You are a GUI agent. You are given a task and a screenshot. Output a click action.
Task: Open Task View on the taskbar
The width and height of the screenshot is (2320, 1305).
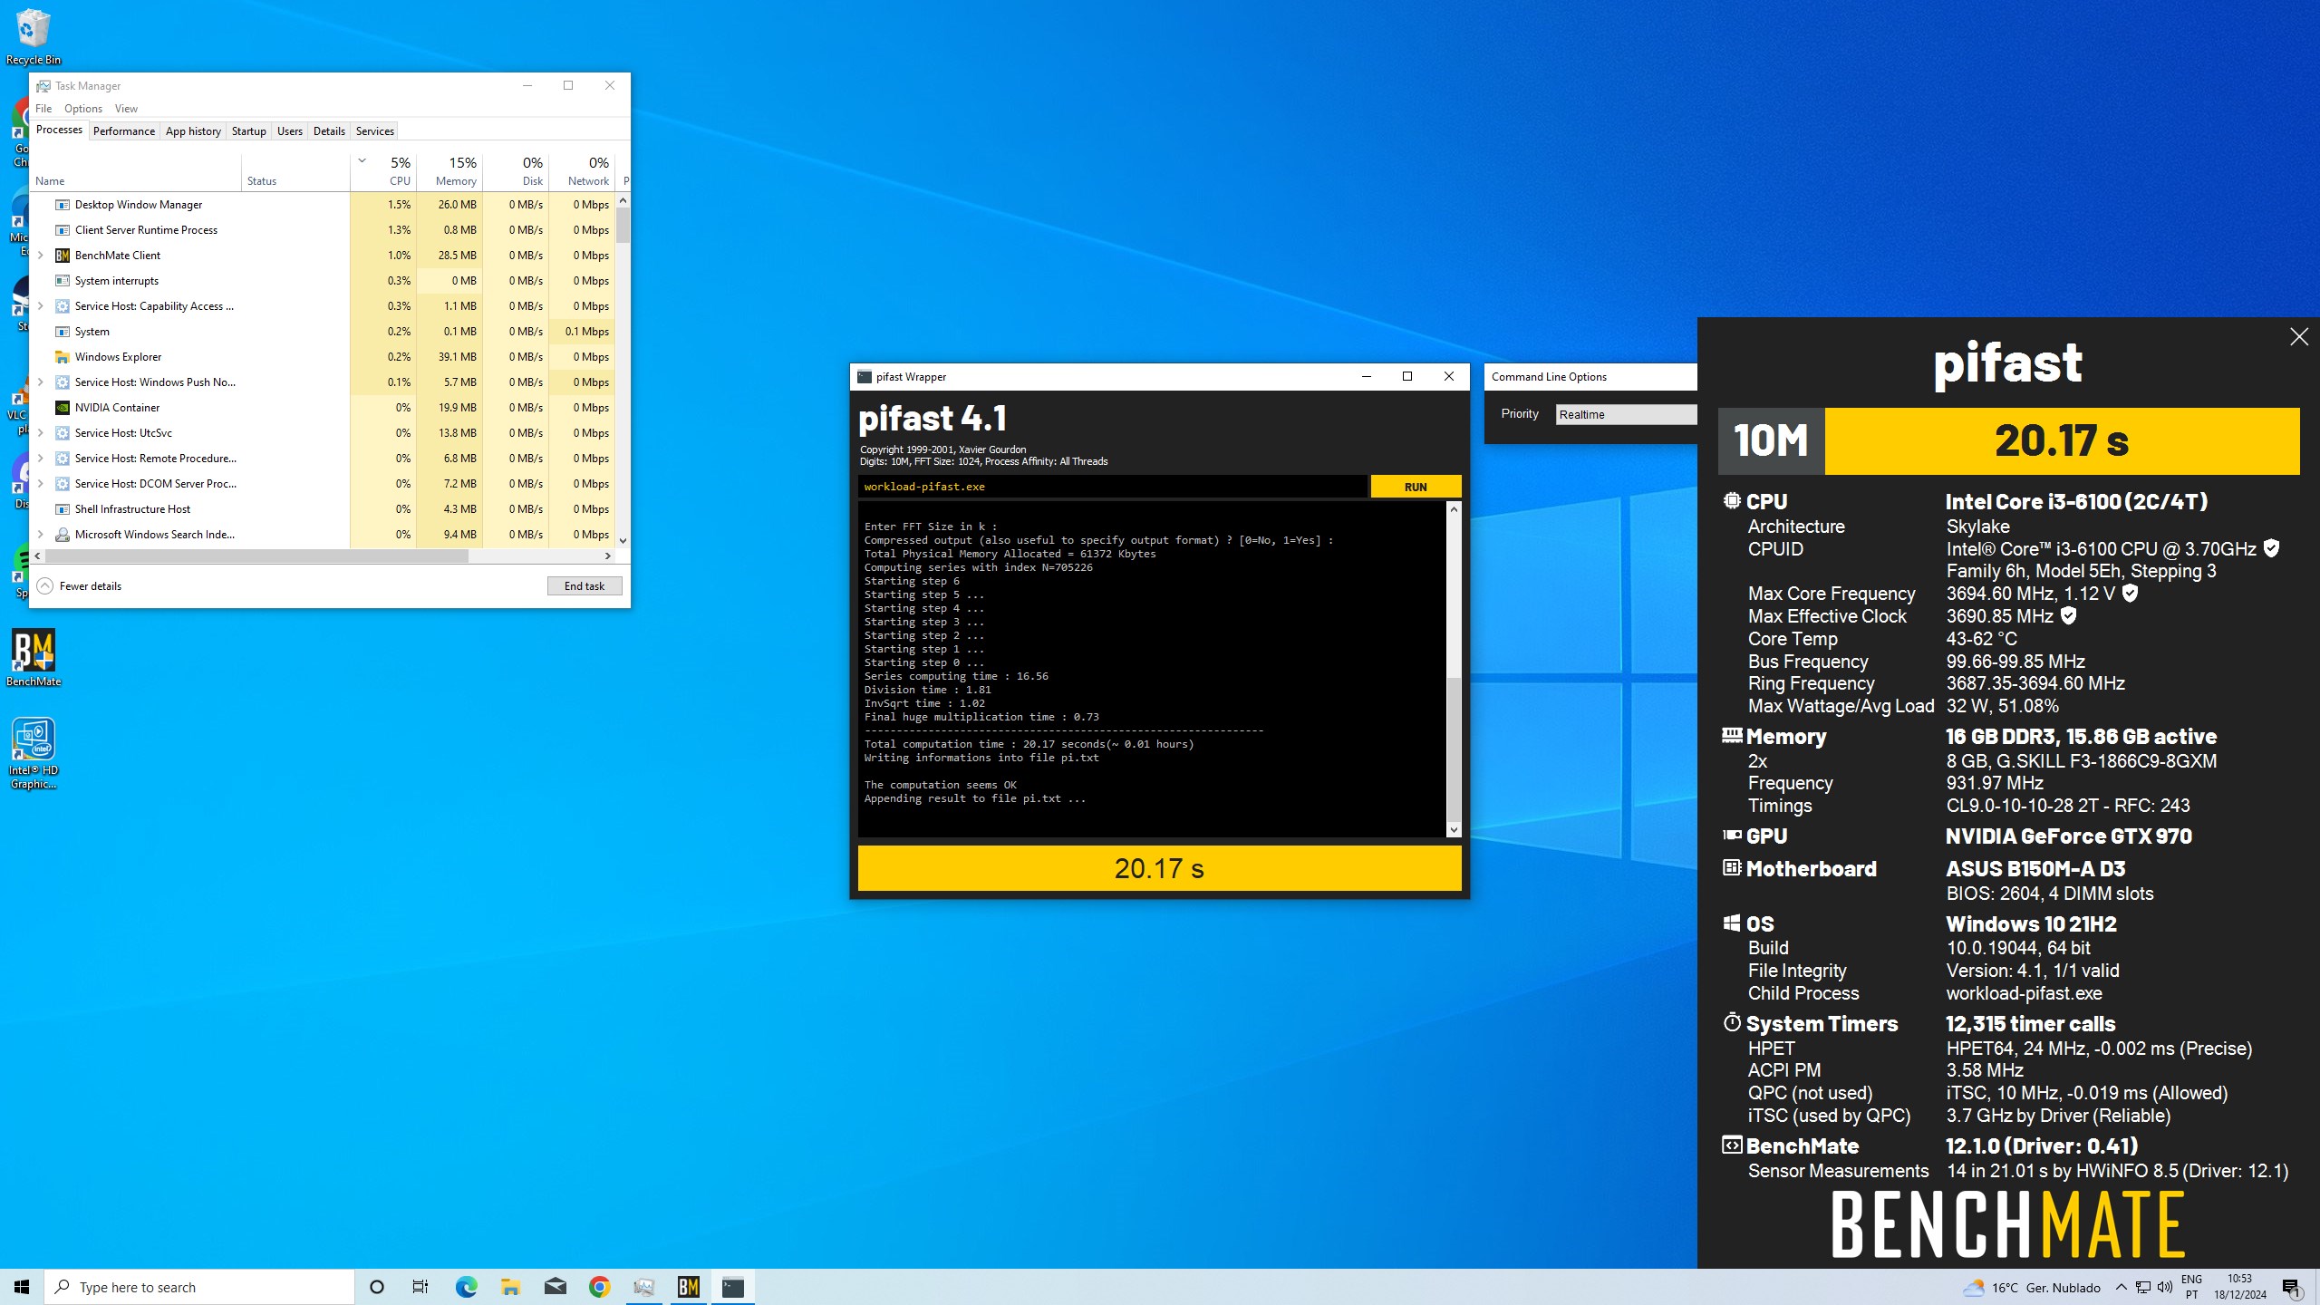(420, 1287)
